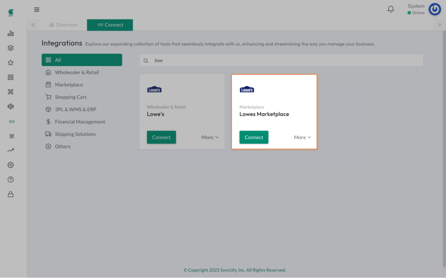Click Connect on Lowes Marketplace card
The height and width of the screenshot is (278, 446).
coord(254,137)
